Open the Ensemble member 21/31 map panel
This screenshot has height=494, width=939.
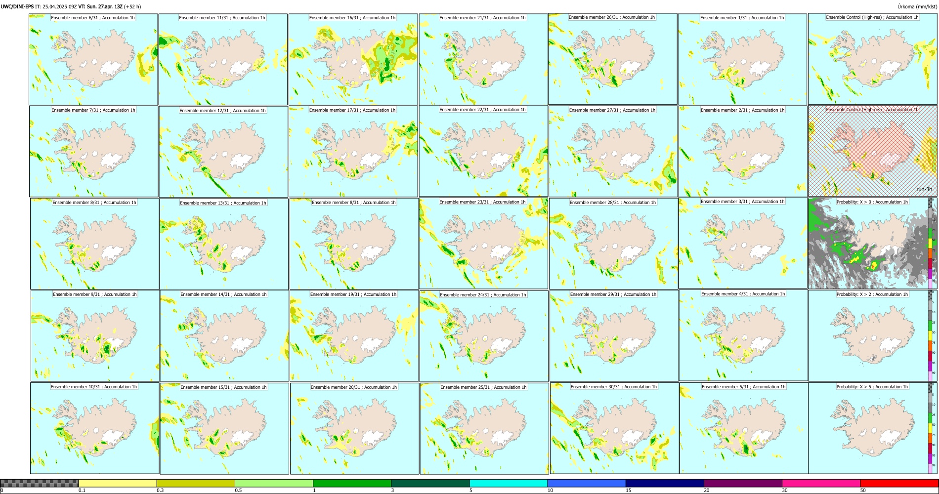tap(483, 59)
